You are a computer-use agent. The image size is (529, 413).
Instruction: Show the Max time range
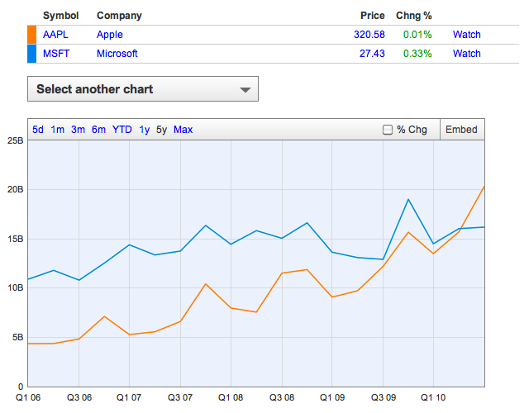183,130
